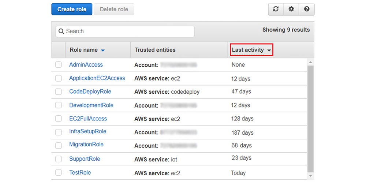Screen dimensions: 366x183
Task: Sort by Role name arrow
Action: [103, 50]
